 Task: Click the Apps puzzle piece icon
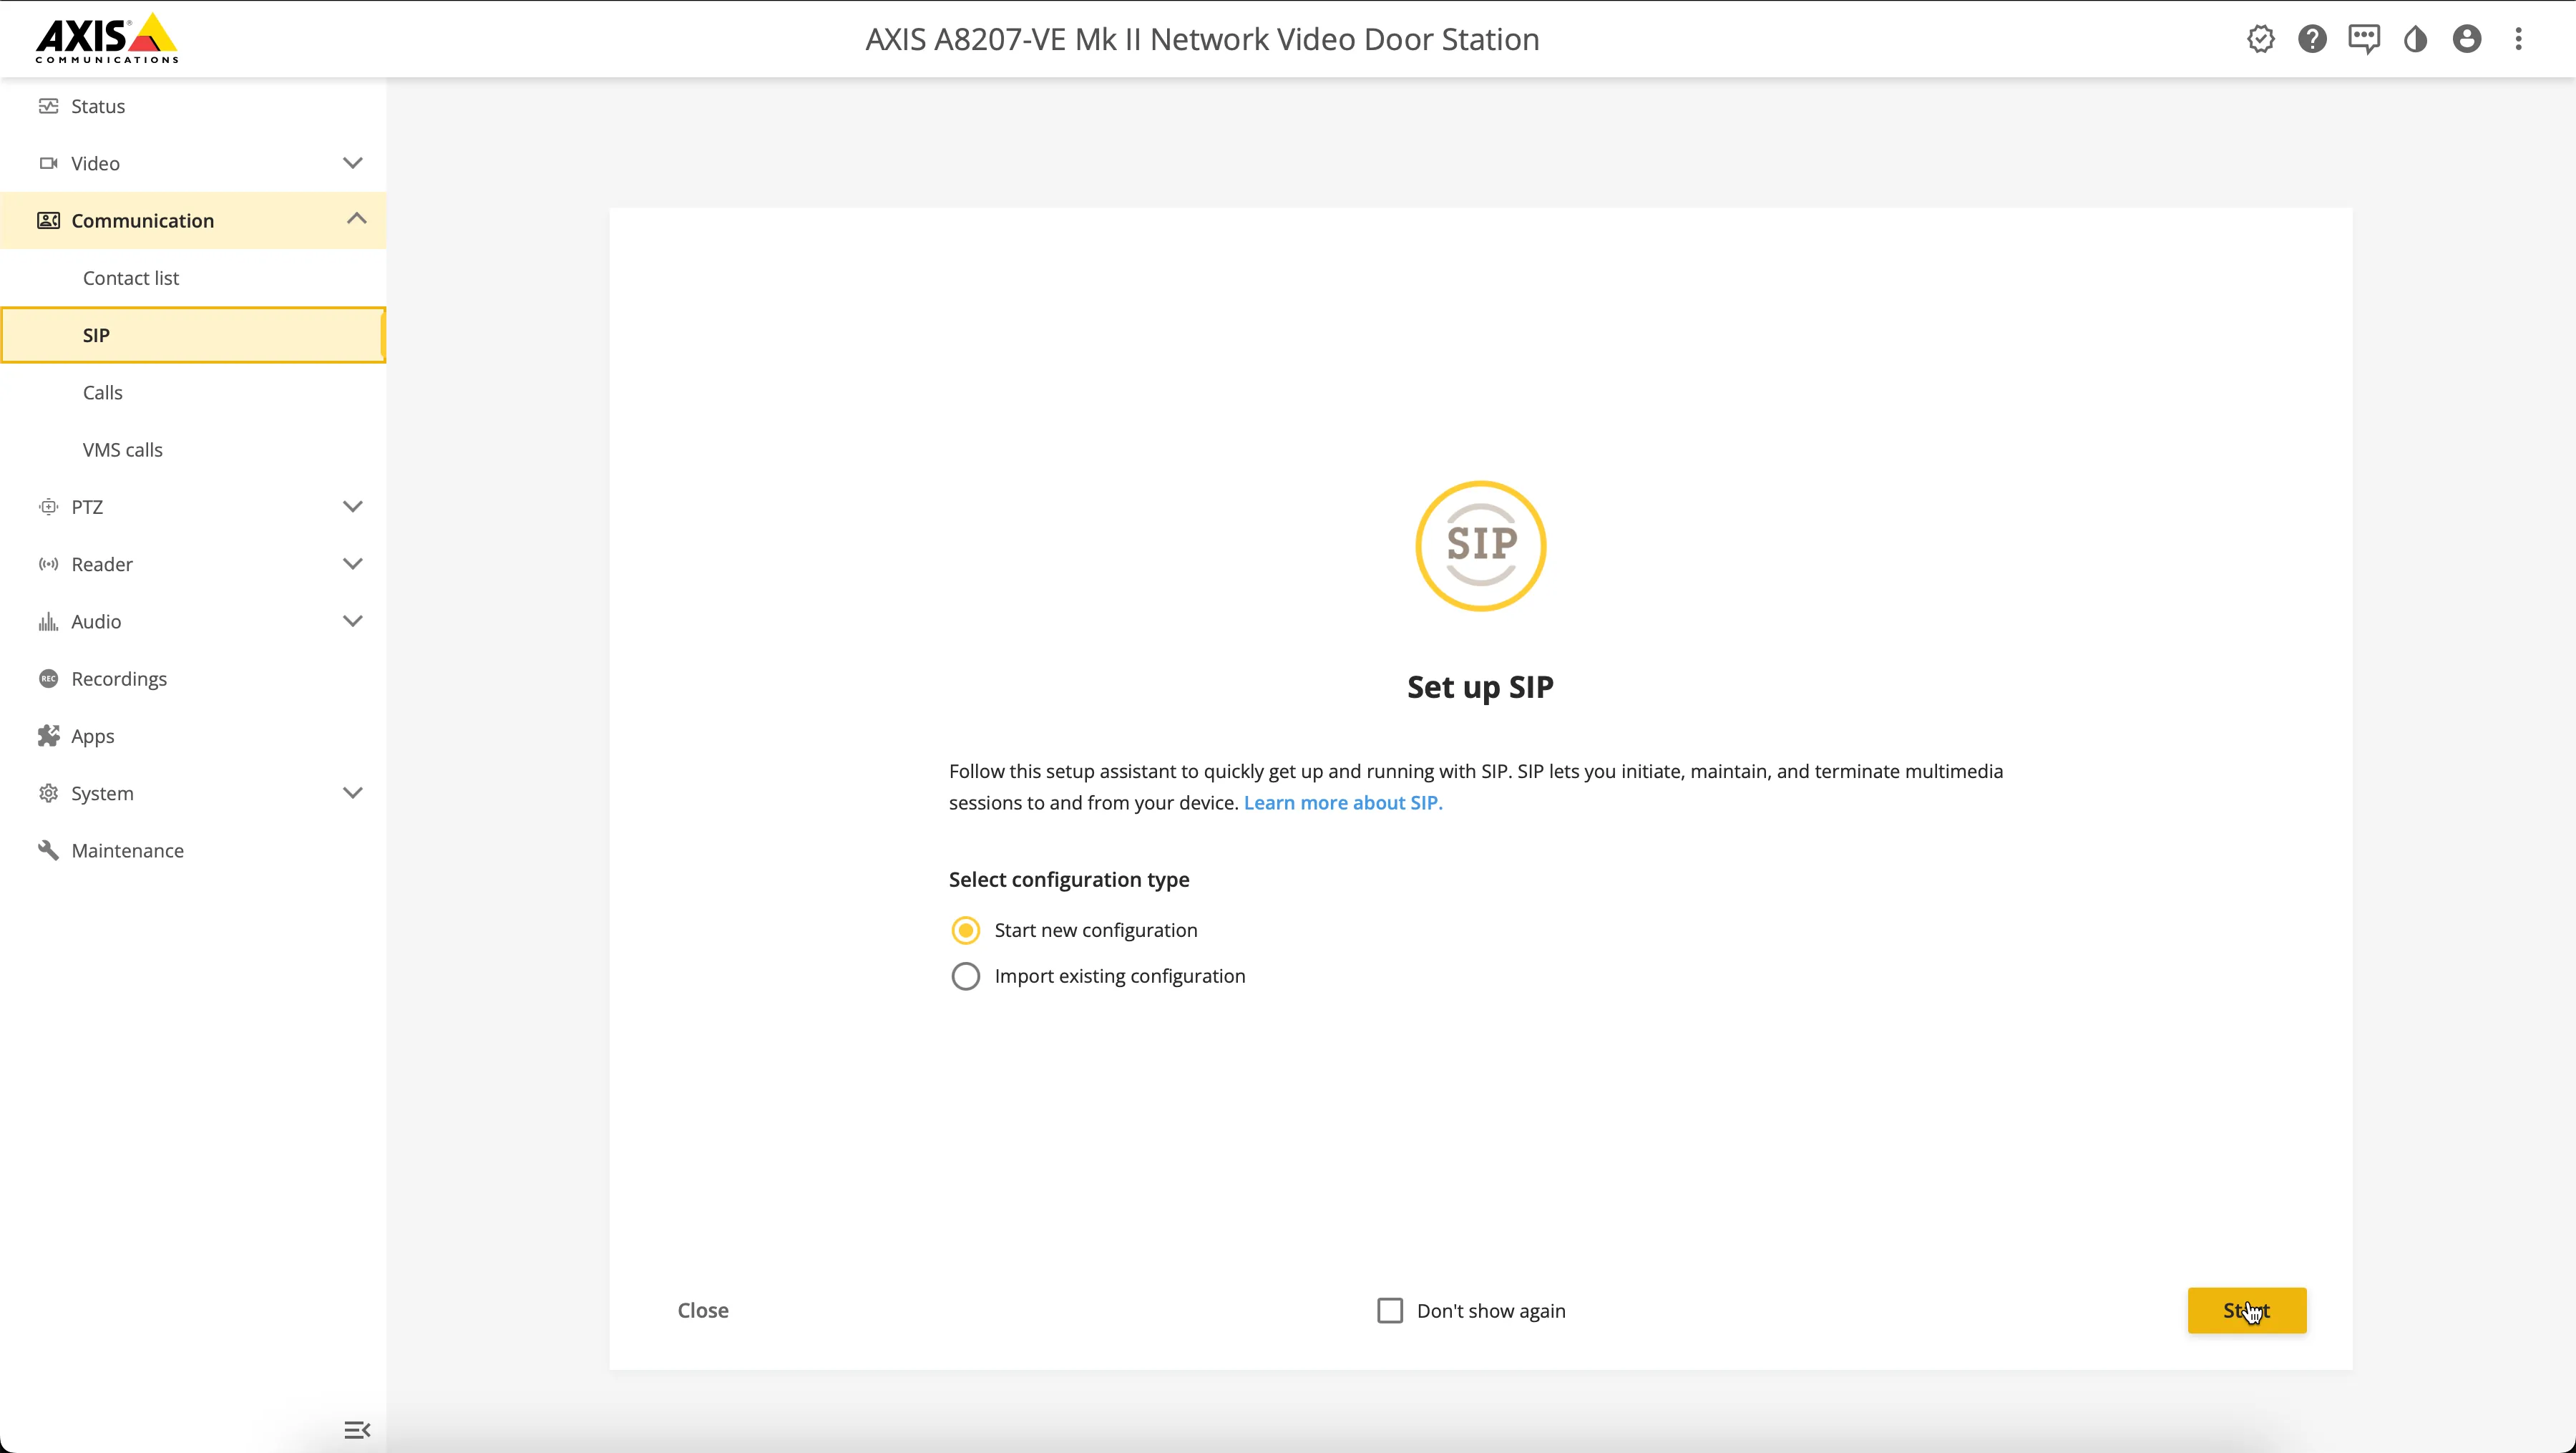(x=48, y=736)
